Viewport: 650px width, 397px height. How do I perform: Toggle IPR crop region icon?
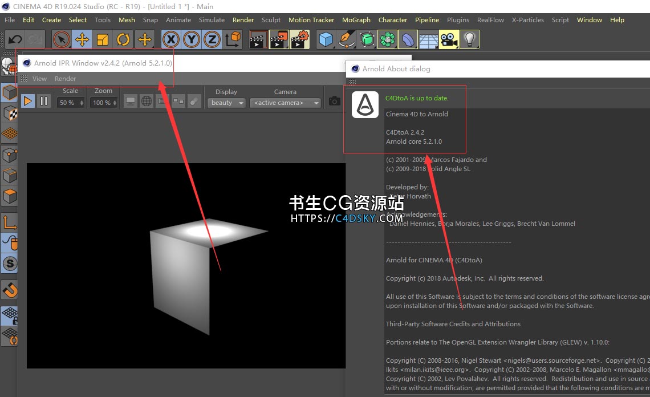coord(162,101)
